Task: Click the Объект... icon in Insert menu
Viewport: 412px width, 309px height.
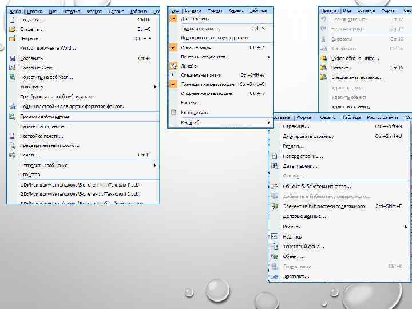Action: [x=275, y=257]
